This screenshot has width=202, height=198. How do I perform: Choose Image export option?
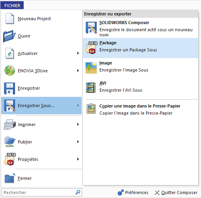click(x=140, y=68)
